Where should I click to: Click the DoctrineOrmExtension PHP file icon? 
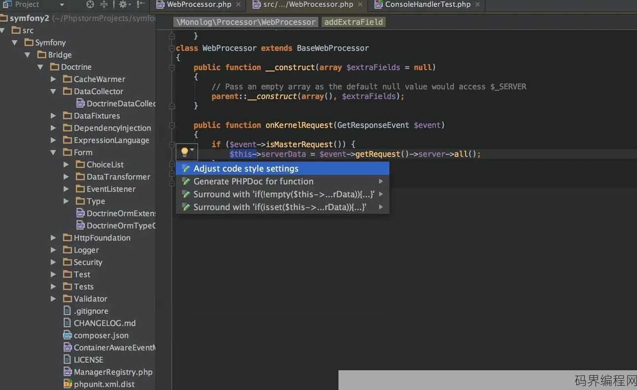(x=80, y=213)
